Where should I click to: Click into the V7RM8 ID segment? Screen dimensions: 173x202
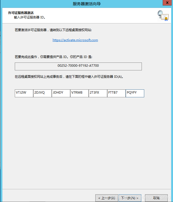tap(80, 93)
